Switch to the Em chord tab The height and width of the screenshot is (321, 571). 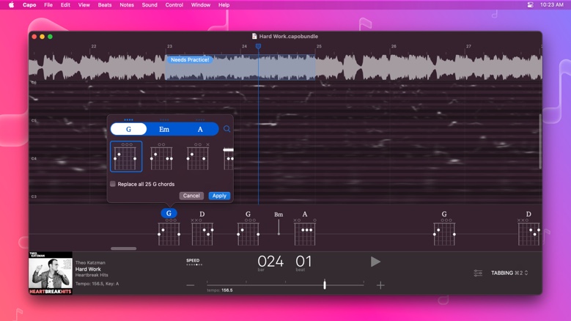tap(164, 129)
